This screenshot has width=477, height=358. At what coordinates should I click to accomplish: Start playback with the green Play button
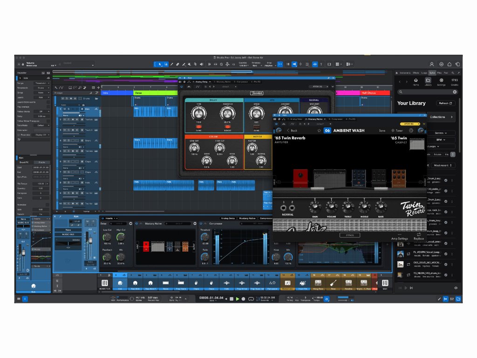tap(238, 299)
